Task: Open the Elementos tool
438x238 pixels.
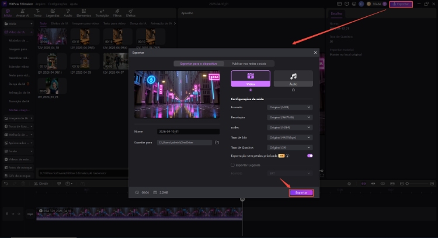Action: coord(84,13)
